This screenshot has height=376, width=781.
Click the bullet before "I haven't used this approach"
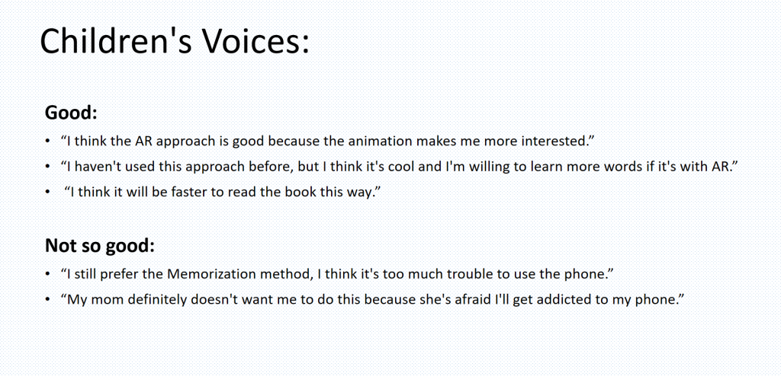click(47, 167)
